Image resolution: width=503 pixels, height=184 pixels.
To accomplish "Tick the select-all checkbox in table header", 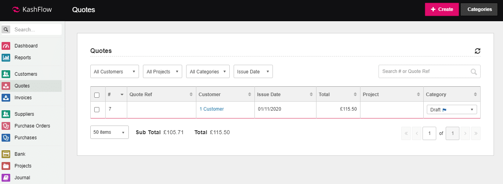I will pyautogui.click(x=97, y=95).
